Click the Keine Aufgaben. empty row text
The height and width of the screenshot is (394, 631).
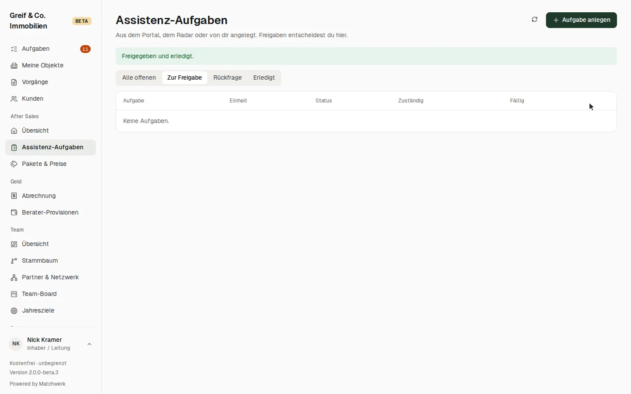tap(146, 121)
